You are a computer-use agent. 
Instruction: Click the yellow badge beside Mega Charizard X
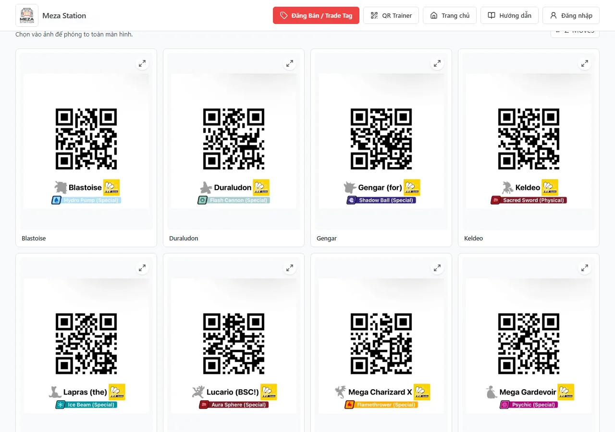point(422,392)
